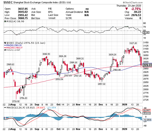Click the blue -13.854 tag on MACD axis
Image resolution: width=152 pixels, height=131 pixels.
147,120
